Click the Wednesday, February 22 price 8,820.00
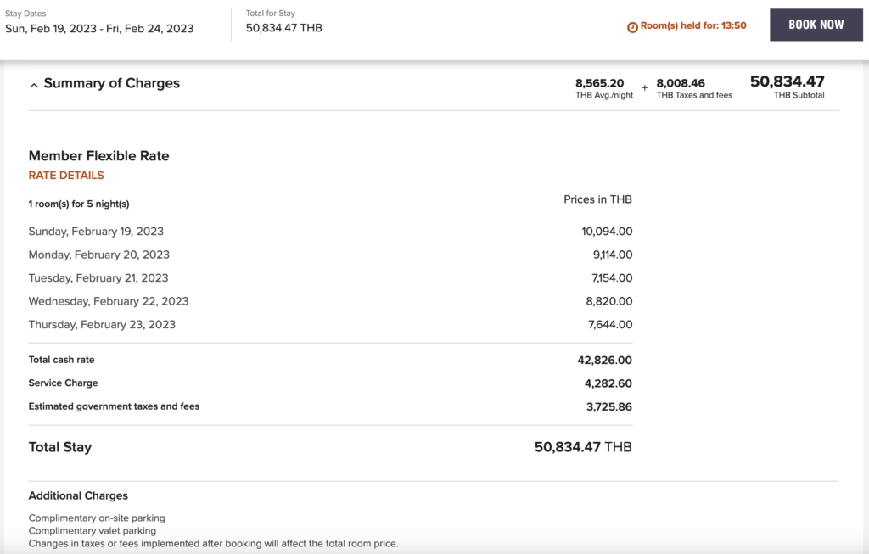Viewport: 869px width, 554px height. pos(608,301)
